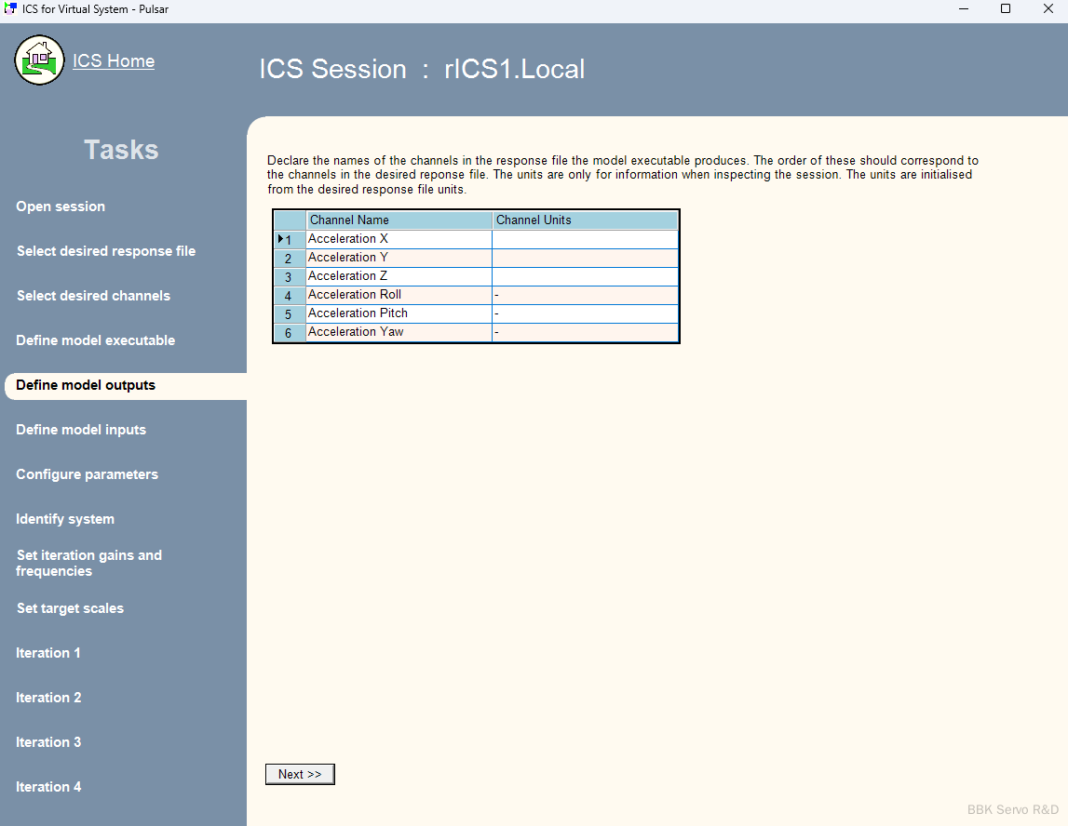Image resolution: width=1068 pixels, height=826 pixels.
Task: Select the units cell for Acceleration Y
Action: pyautogui.click(x=585, y=258)
